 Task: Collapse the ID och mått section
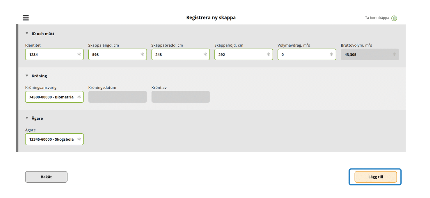27,33
